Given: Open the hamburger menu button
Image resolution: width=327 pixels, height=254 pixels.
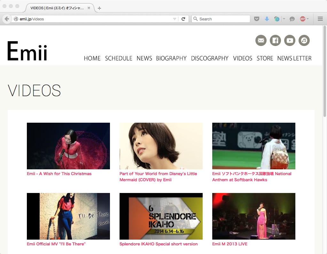Looking at the screenshot, I should point(320,19).
